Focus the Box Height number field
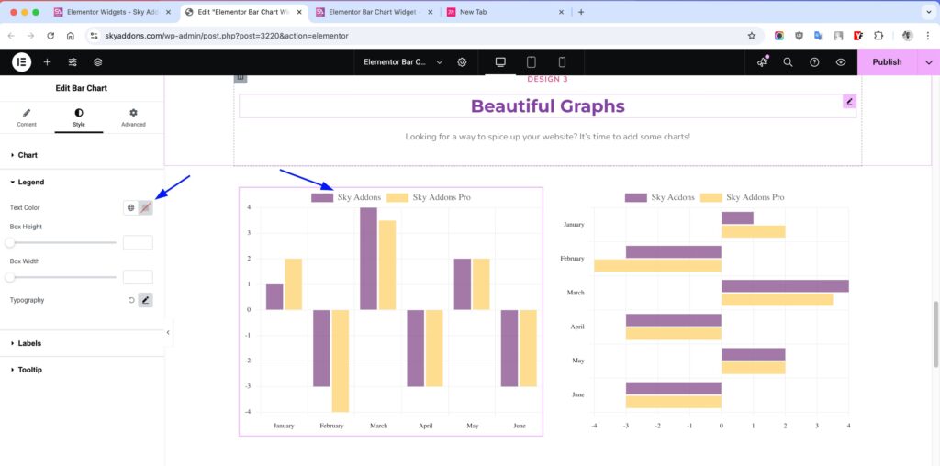Image resolution: width=940 pixels, height=466 pixels. click(x=138, y=242)
